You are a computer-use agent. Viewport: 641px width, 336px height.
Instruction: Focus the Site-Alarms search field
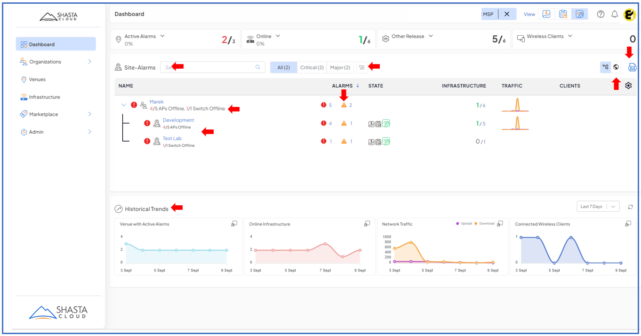(x=213, y=67)
